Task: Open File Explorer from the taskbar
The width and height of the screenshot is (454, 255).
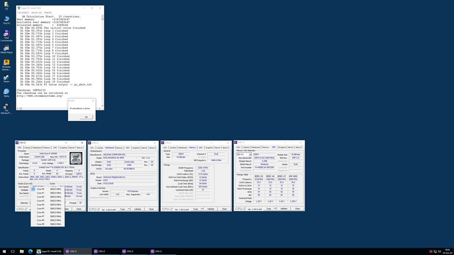Action: (x=22, y=251)
